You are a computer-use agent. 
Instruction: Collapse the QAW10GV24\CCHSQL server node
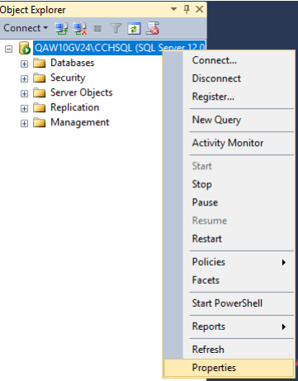(8, 49)
